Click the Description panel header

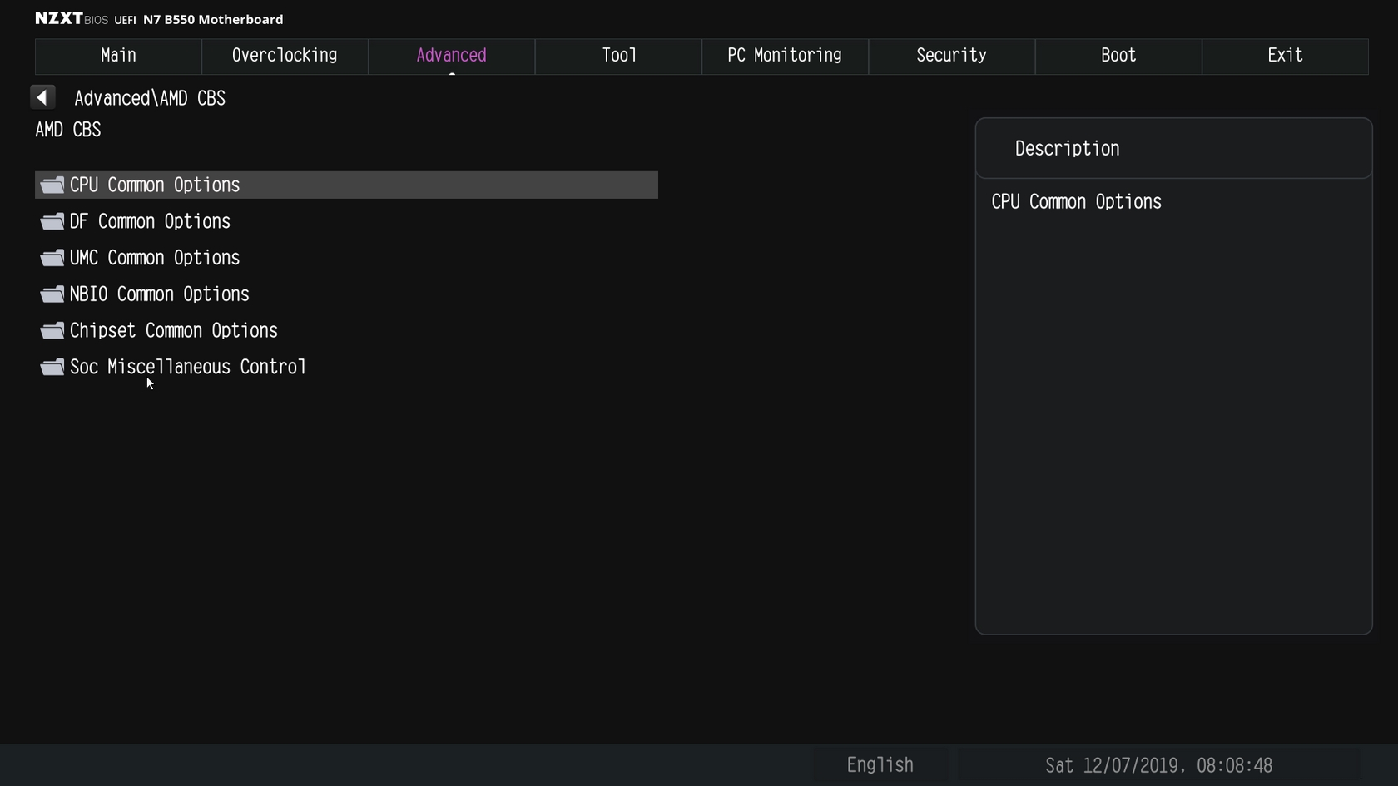pyautogui.click(x=1173, y=148)
